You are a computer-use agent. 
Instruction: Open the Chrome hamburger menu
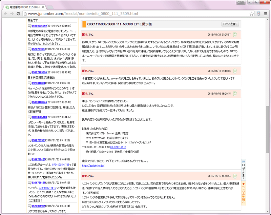[x=266, y=14]
